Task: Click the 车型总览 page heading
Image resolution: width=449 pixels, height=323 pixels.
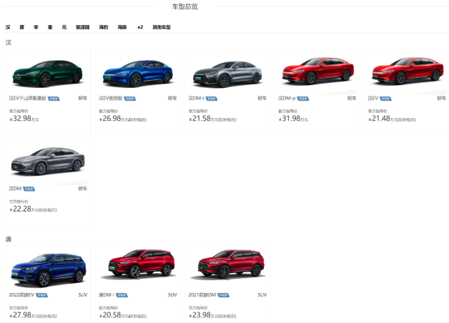Action: (185, 6)
